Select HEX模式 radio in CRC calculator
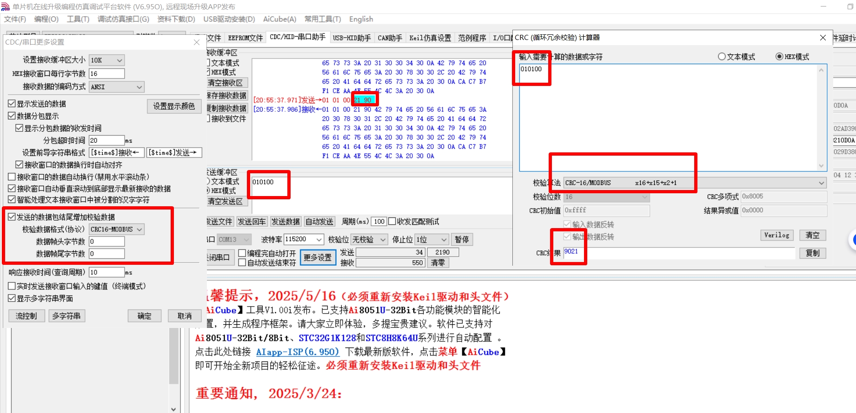Screen dimensions: 856x413 (x=779, y=57)
